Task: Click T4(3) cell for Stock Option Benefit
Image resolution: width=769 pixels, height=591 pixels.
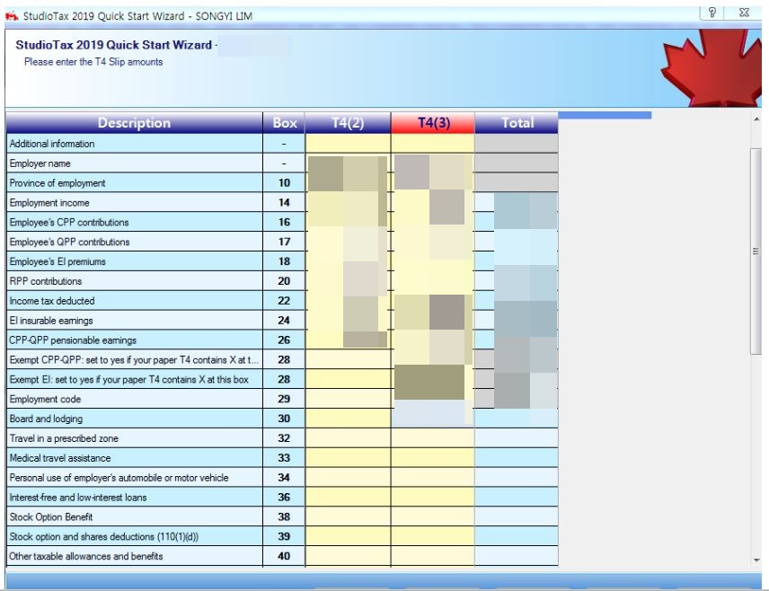Action: (433, 516)
